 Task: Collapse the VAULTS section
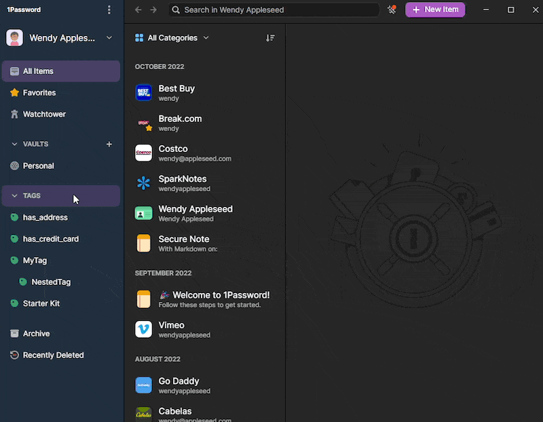(x=14, y=144)
